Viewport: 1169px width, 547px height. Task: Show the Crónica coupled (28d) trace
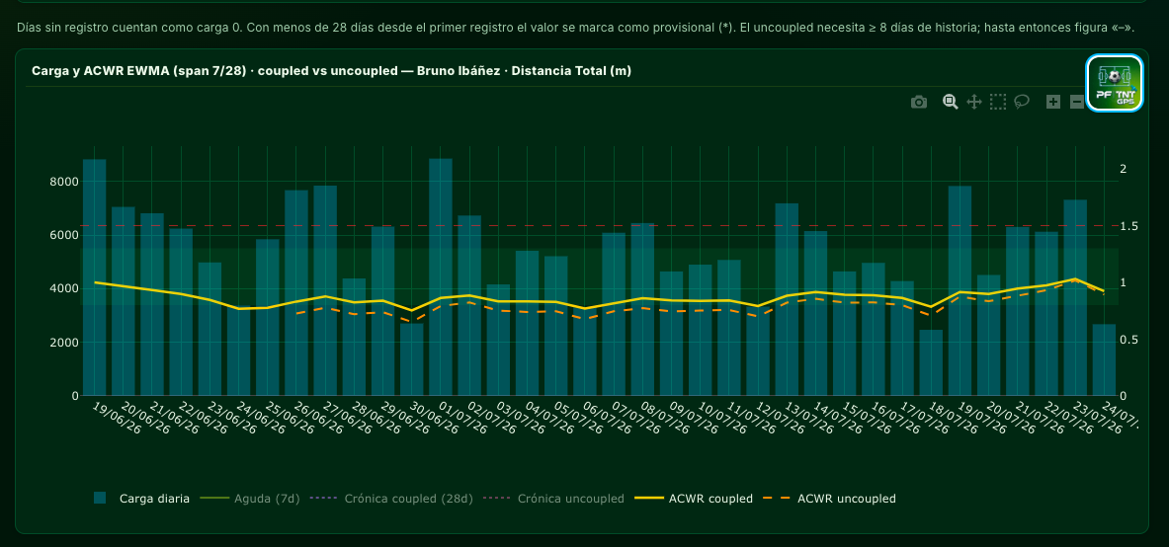pyautogui.click(x=391, y=499)
